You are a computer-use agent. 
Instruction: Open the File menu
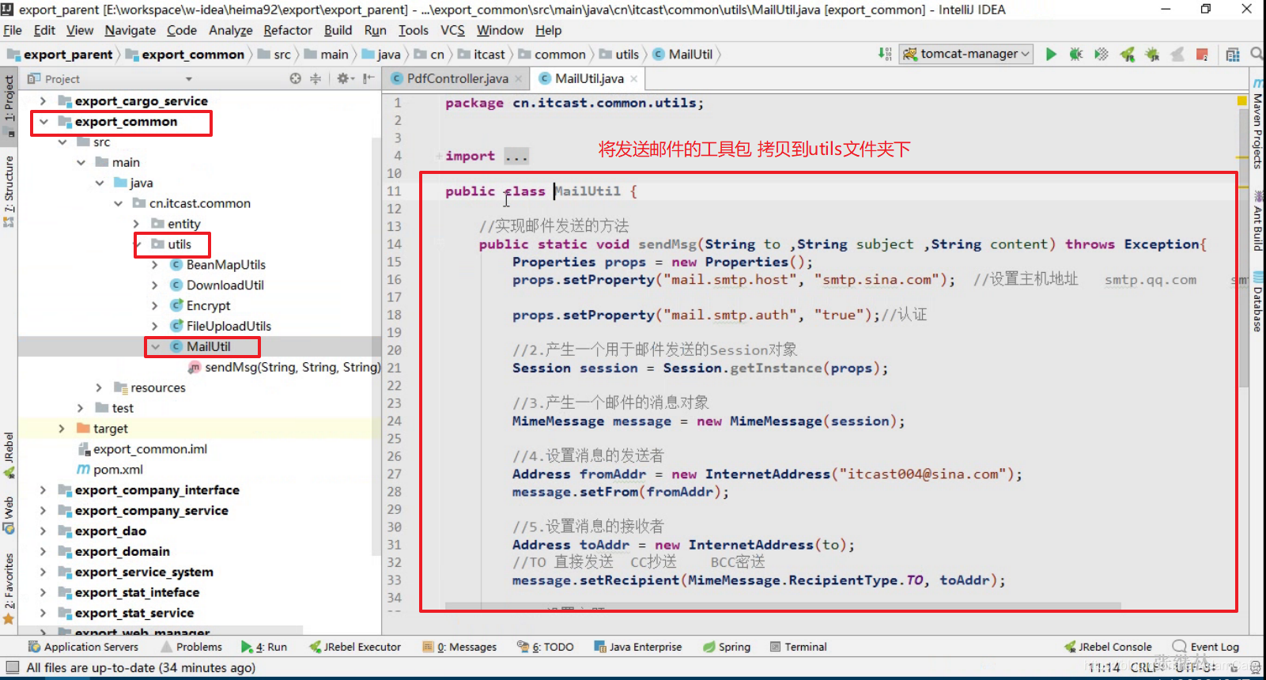[13, 30]
